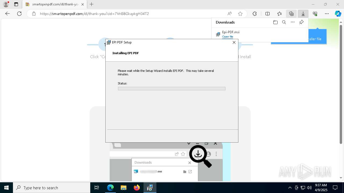Image resolution: width=344 pixels, height=193 pixels.
Task: Open Collections panel
Action: point(291,14)
